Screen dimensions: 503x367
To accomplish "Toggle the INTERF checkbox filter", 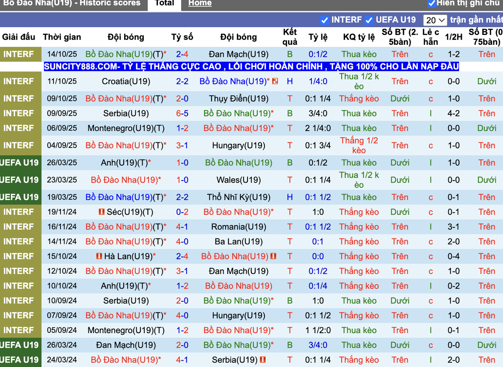I will pos(324,20).
